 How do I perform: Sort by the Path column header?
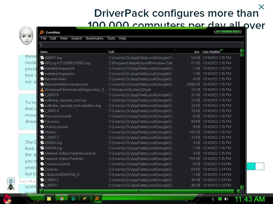[x=141, y=52]
